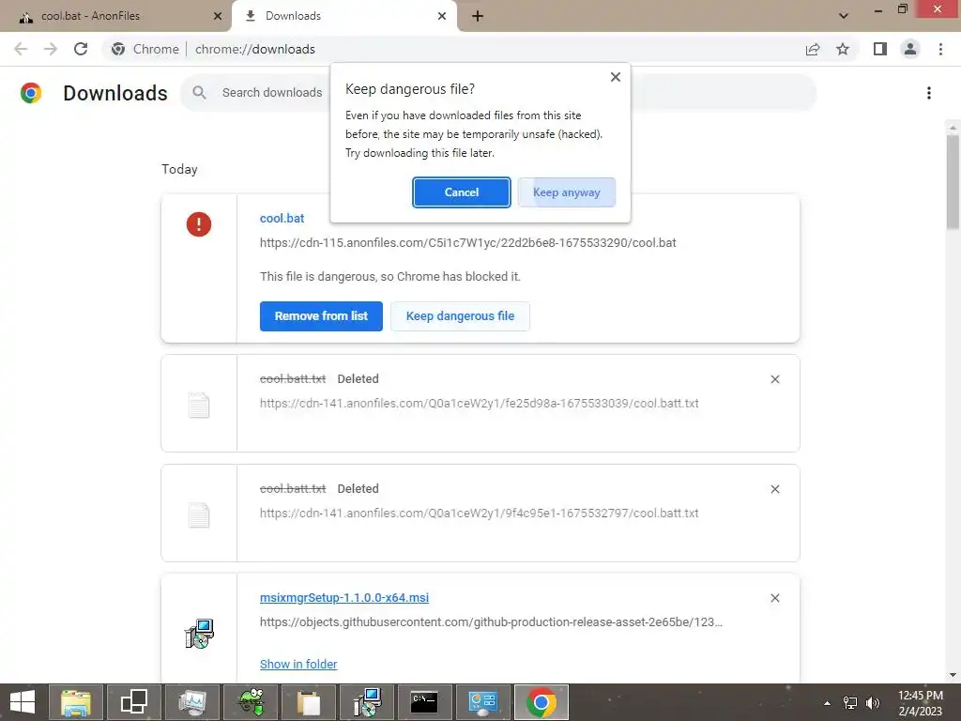Click the share page icon in address bar

coord(813,49)
